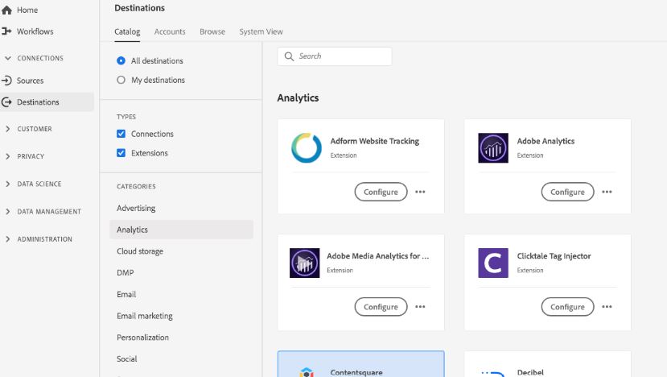Configure Adobe Media Analytics extension
Screen dimensions: 667x377
[381, 307]
